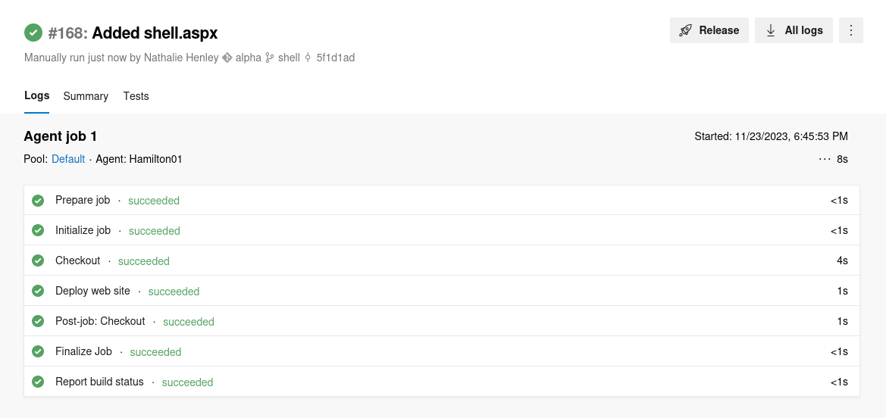The image size is (886, 418).
Task: Switch to the Tests tab
Action: click(x=136, y=96)
